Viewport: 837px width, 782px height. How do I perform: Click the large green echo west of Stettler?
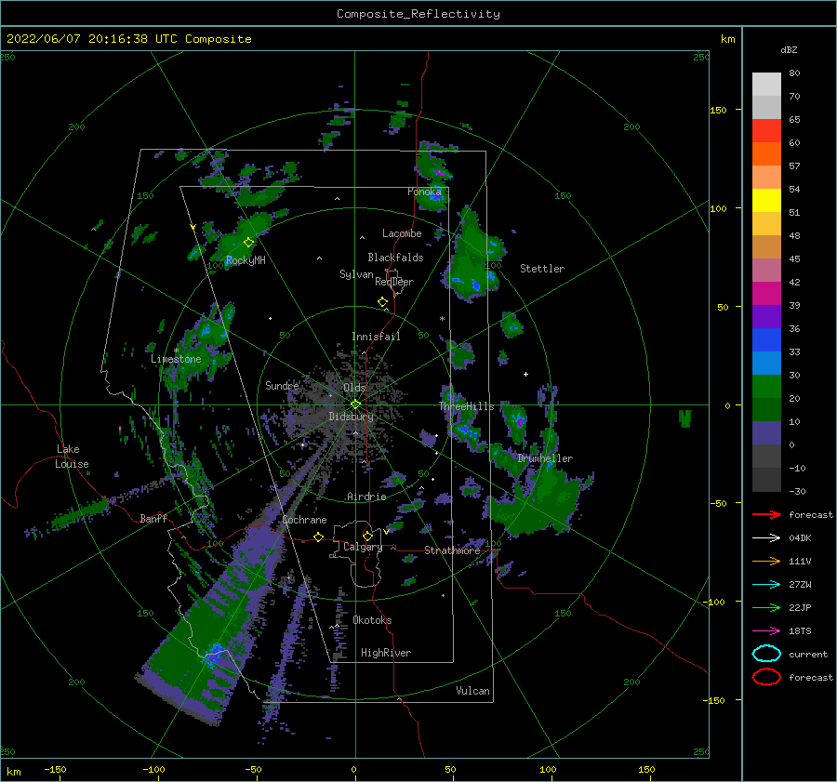471,257
